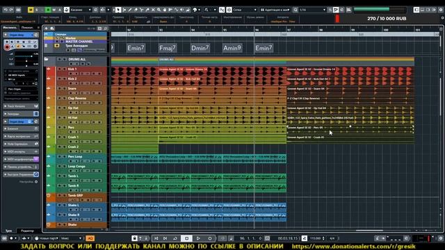This screenshot has height=250, width=445.
Task: Click the 4/4 time signature field
Action: pos(332,238)
